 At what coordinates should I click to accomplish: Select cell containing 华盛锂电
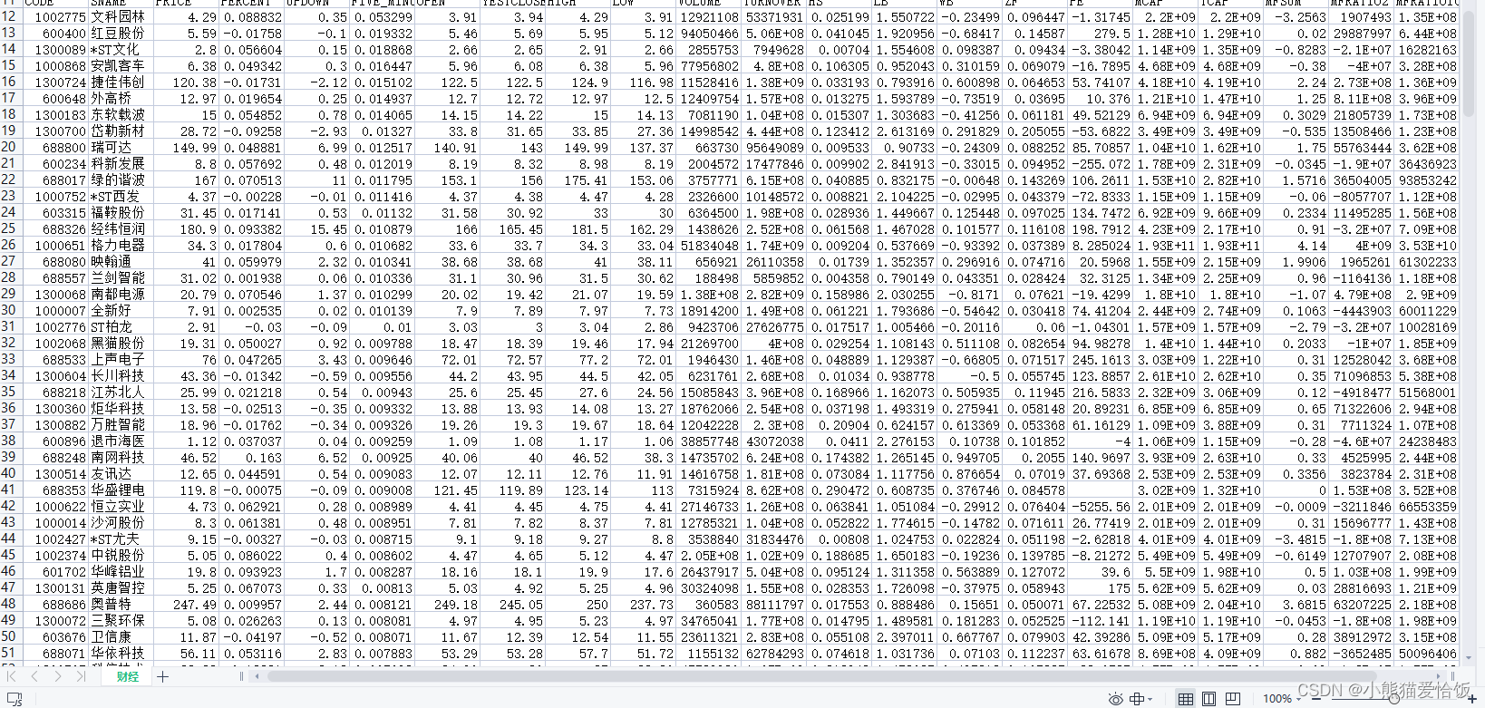coord(121,490)
